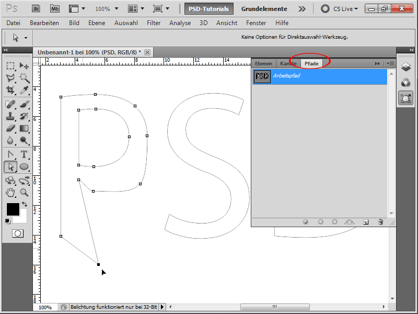The width and height of the screenshot is (418, 314).
Task: Swap foreground and background colors
Action: coord(25,204)
